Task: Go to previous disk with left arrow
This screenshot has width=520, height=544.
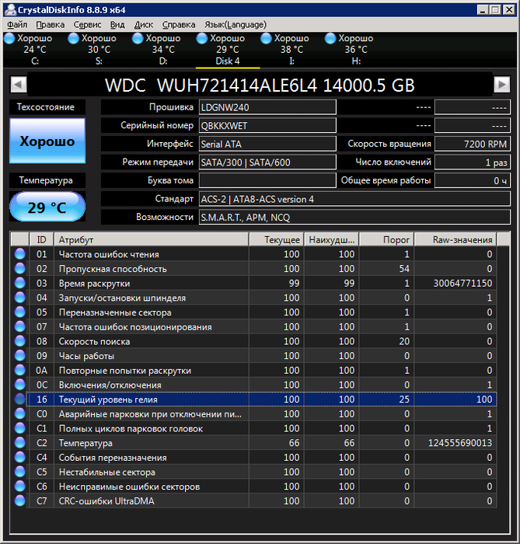Action: (19, 84)
